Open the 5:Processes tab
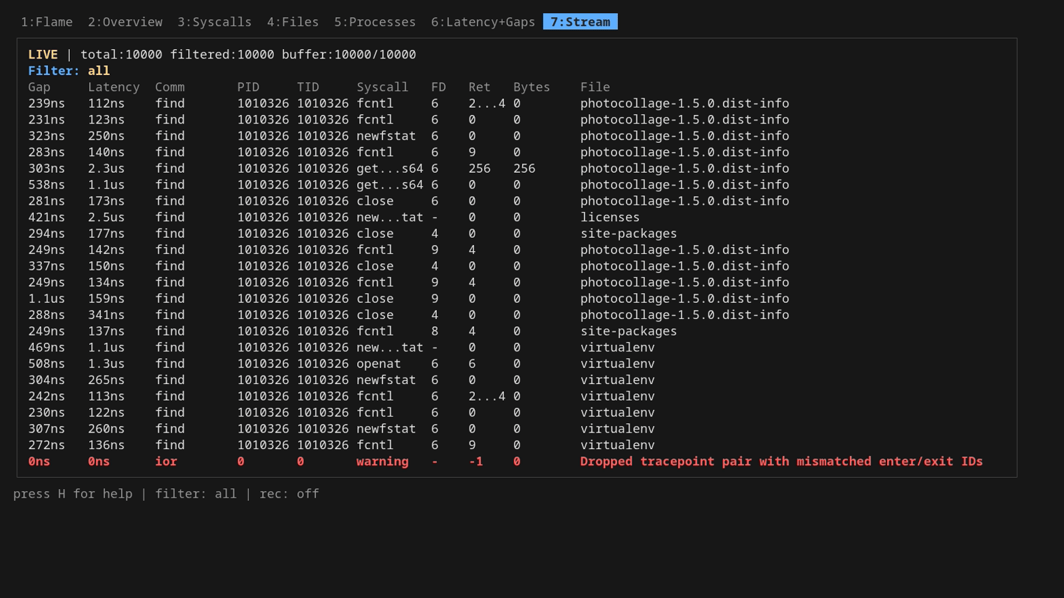Screen dimensions: 1064x598 tap(374, 22)
